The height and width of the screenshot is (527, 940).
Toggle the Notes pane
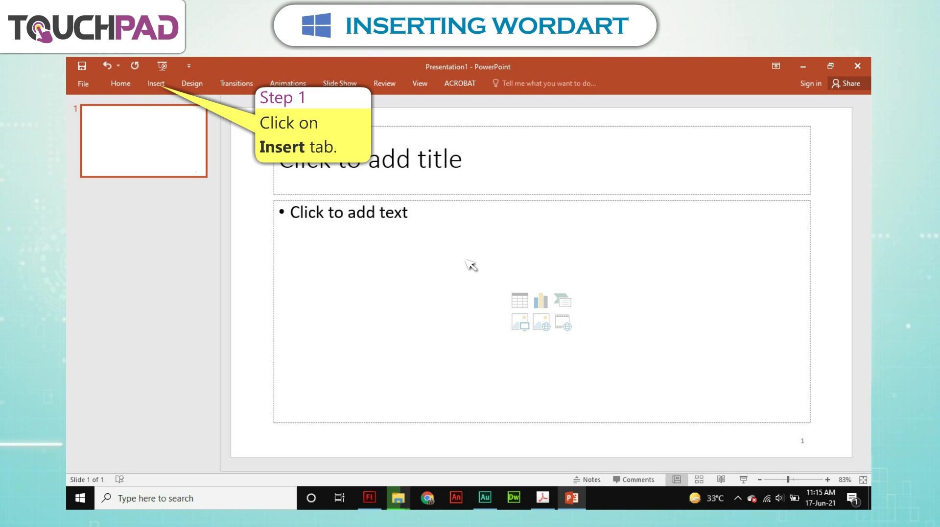587,480
